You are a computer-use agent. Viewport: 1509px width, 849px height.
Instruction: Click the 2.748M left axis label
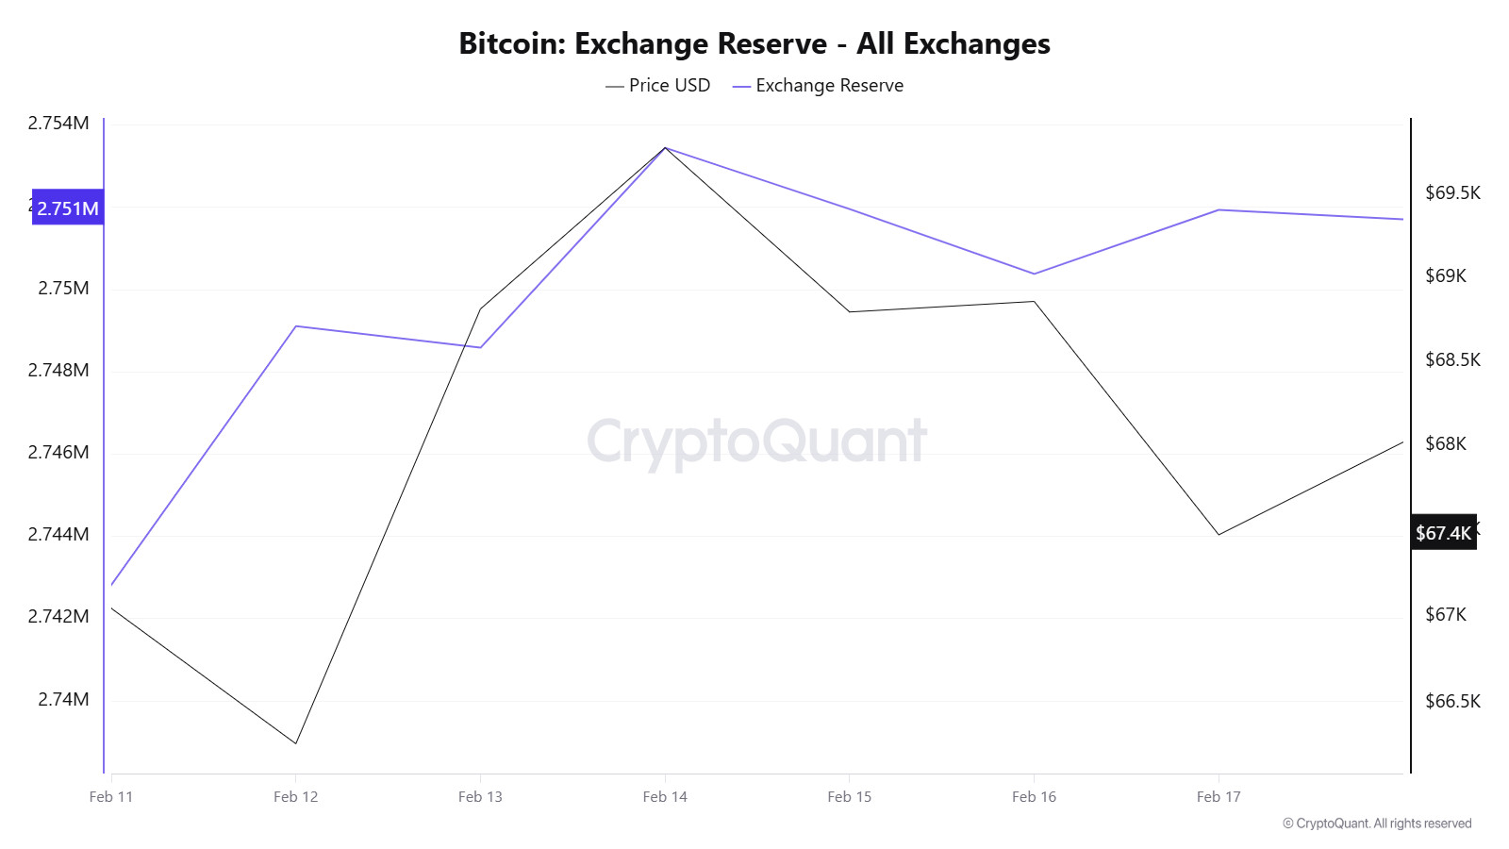point(58,371)
